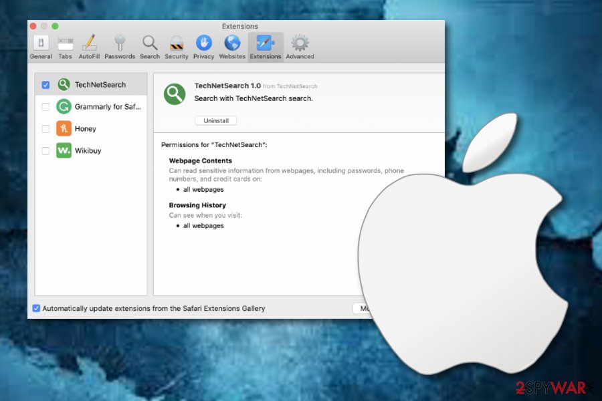Select the Extensions preferences tab
The height and width of the screenshot is (401, 602).
266,47
